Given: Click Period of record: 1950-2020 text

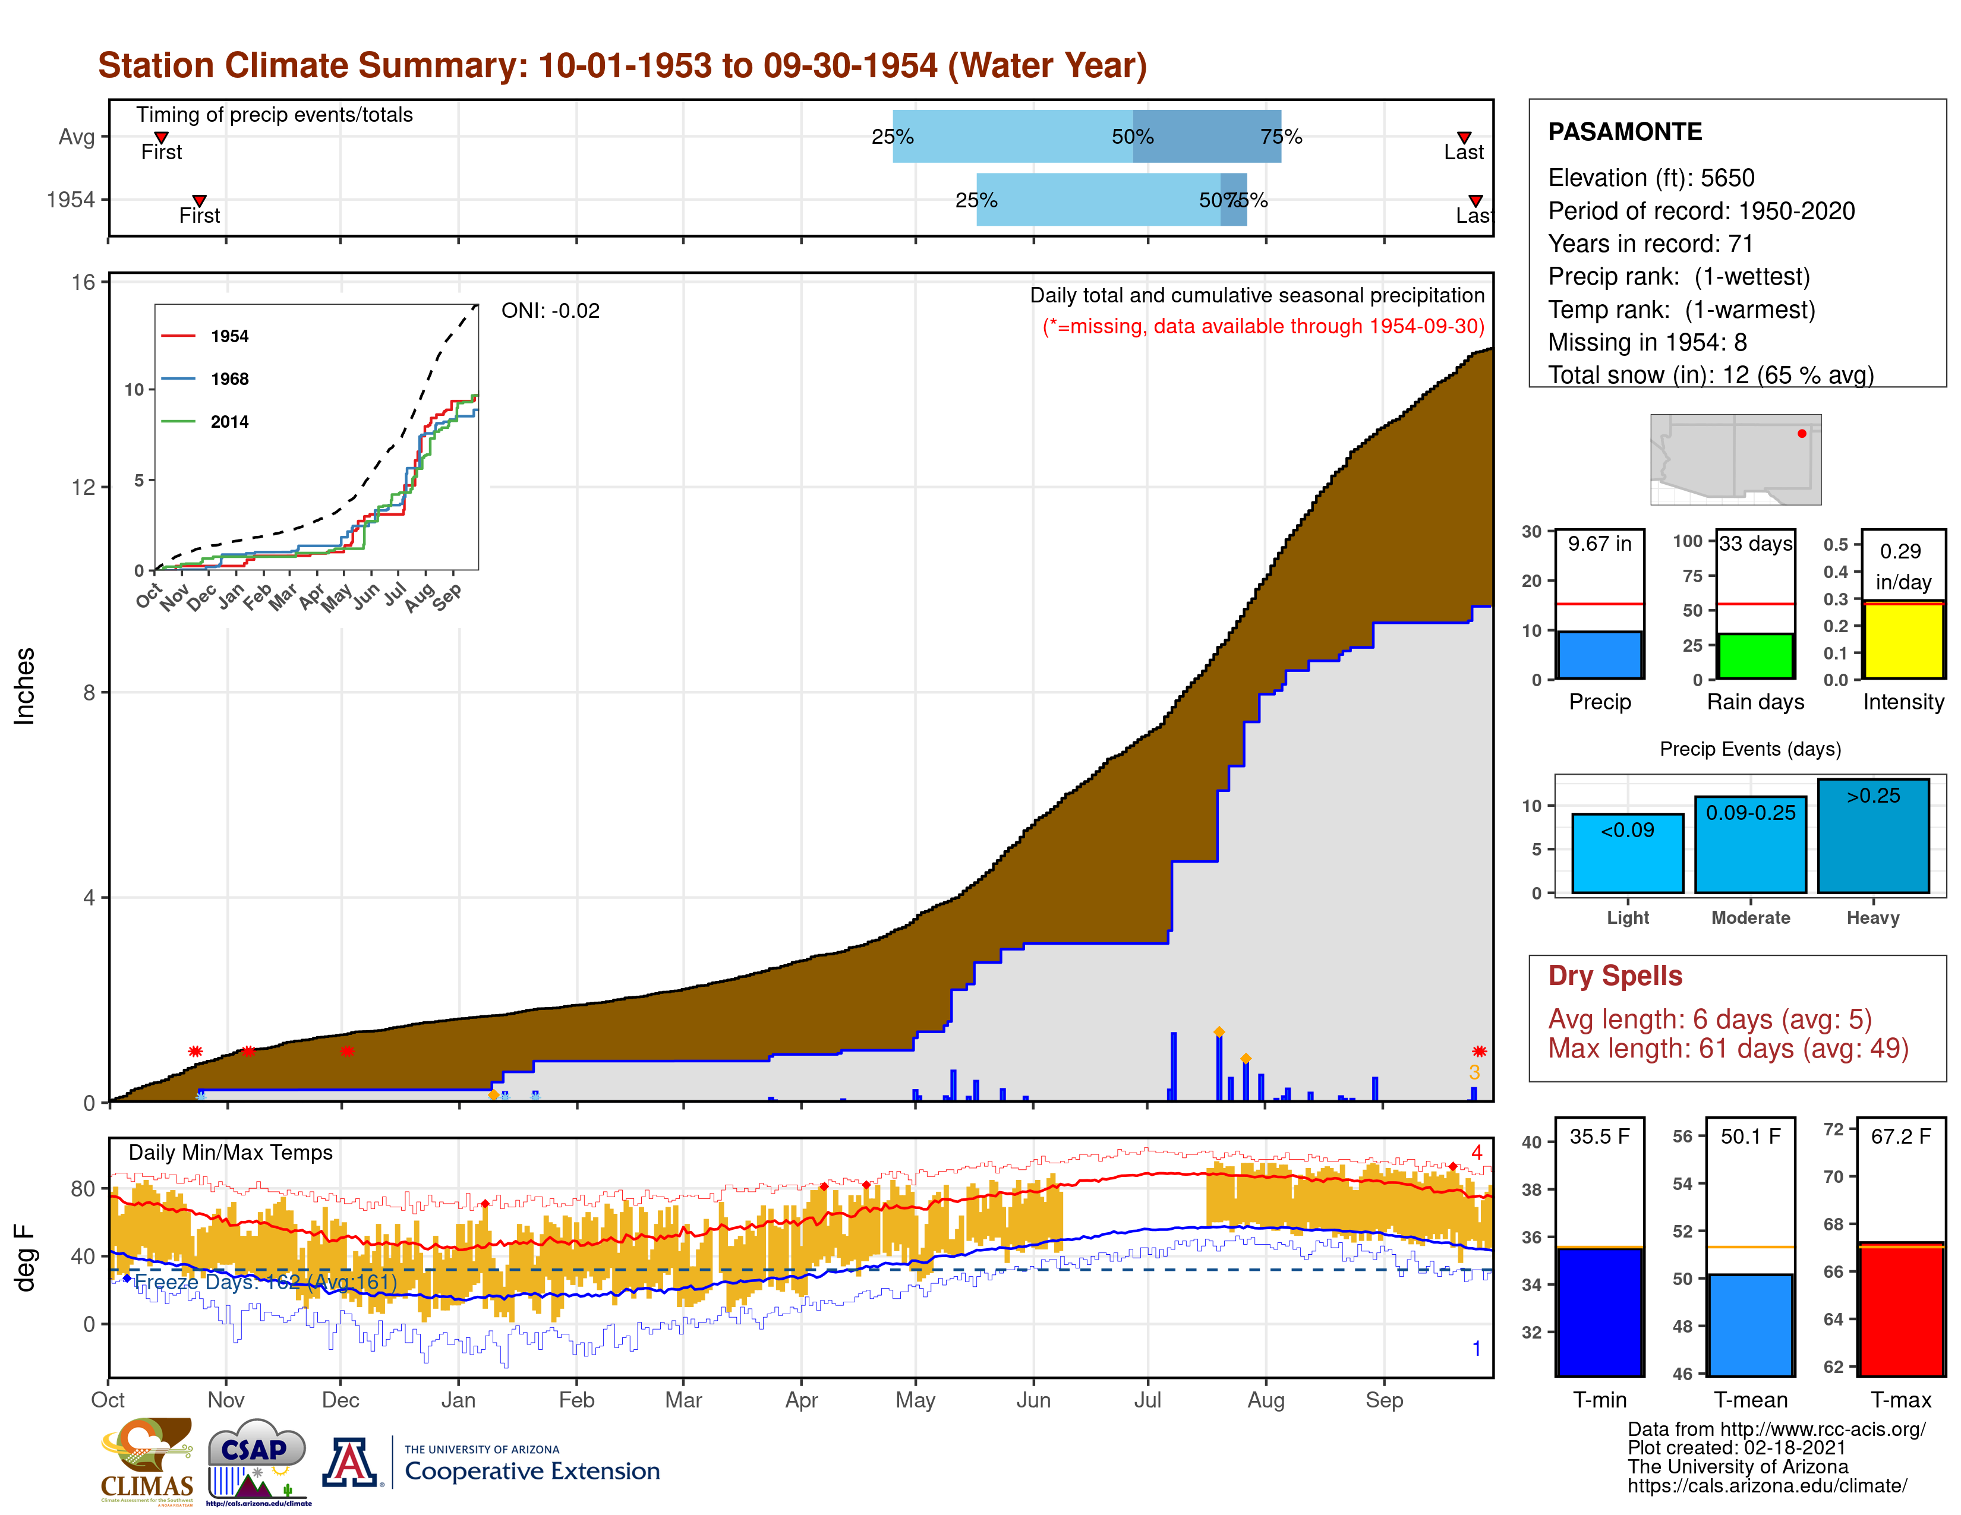Looking at the screenshot, I should (1701, 211).
